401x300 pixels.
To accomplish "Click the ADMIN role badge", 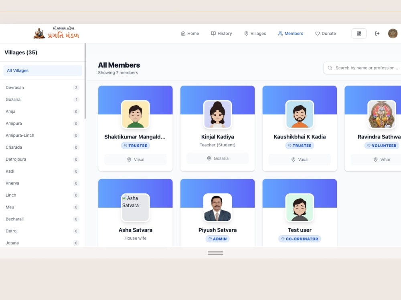I will (218, 239).
